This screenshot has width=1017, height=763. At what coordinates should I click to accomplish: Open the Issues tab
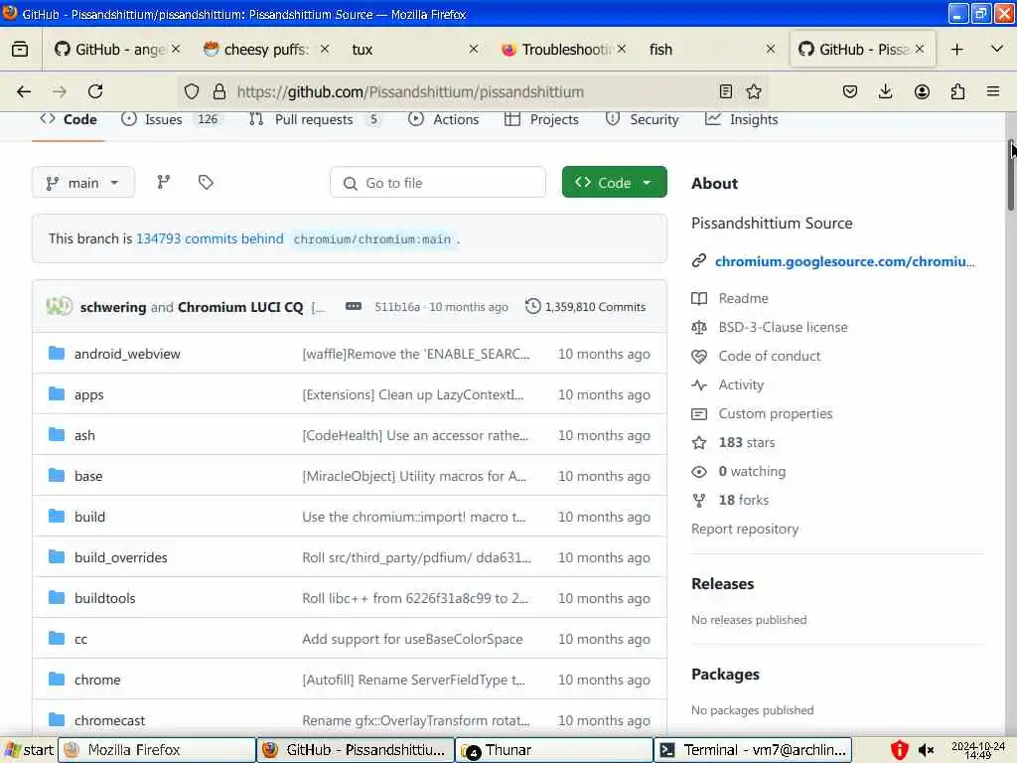pos(173,119)
